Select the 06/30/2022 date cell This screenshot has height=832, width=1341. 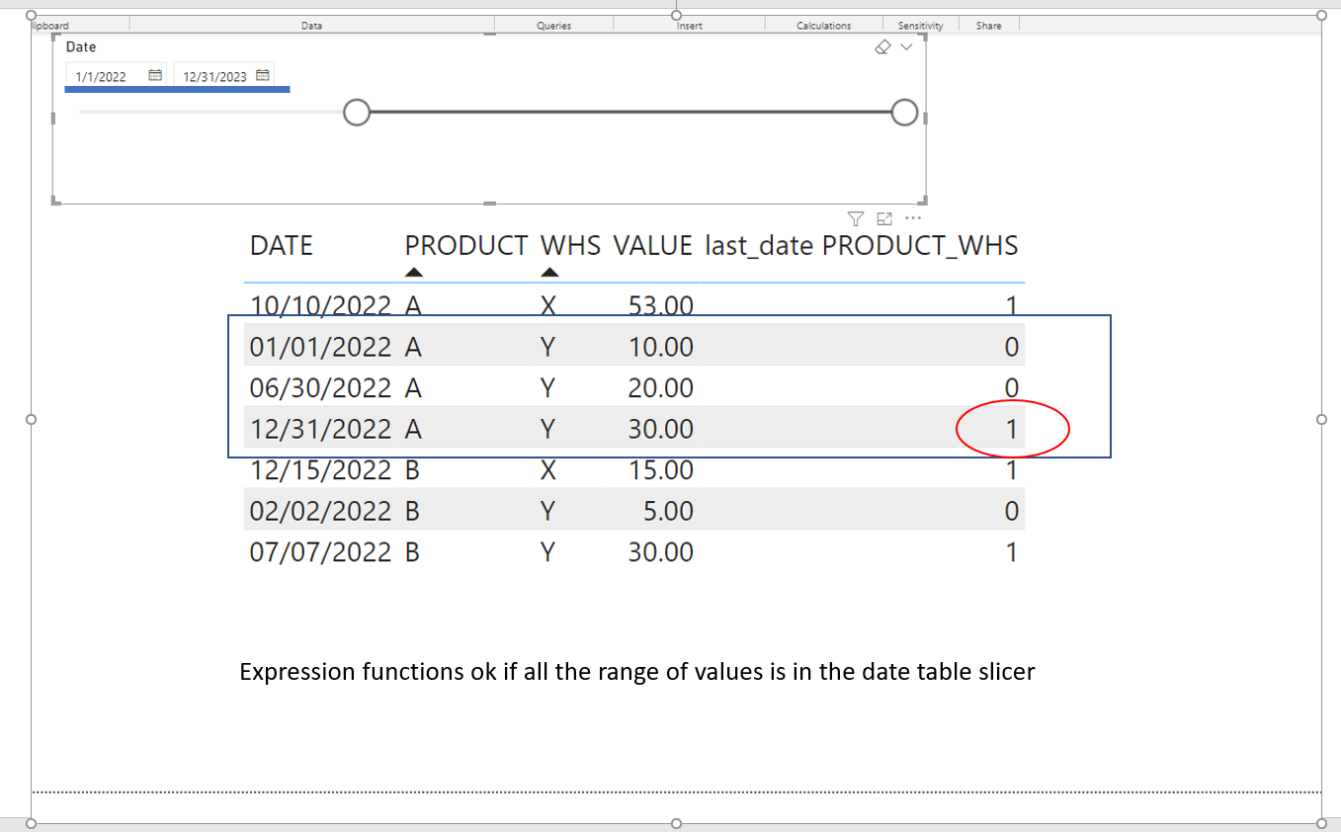click(x=321, y=388)
